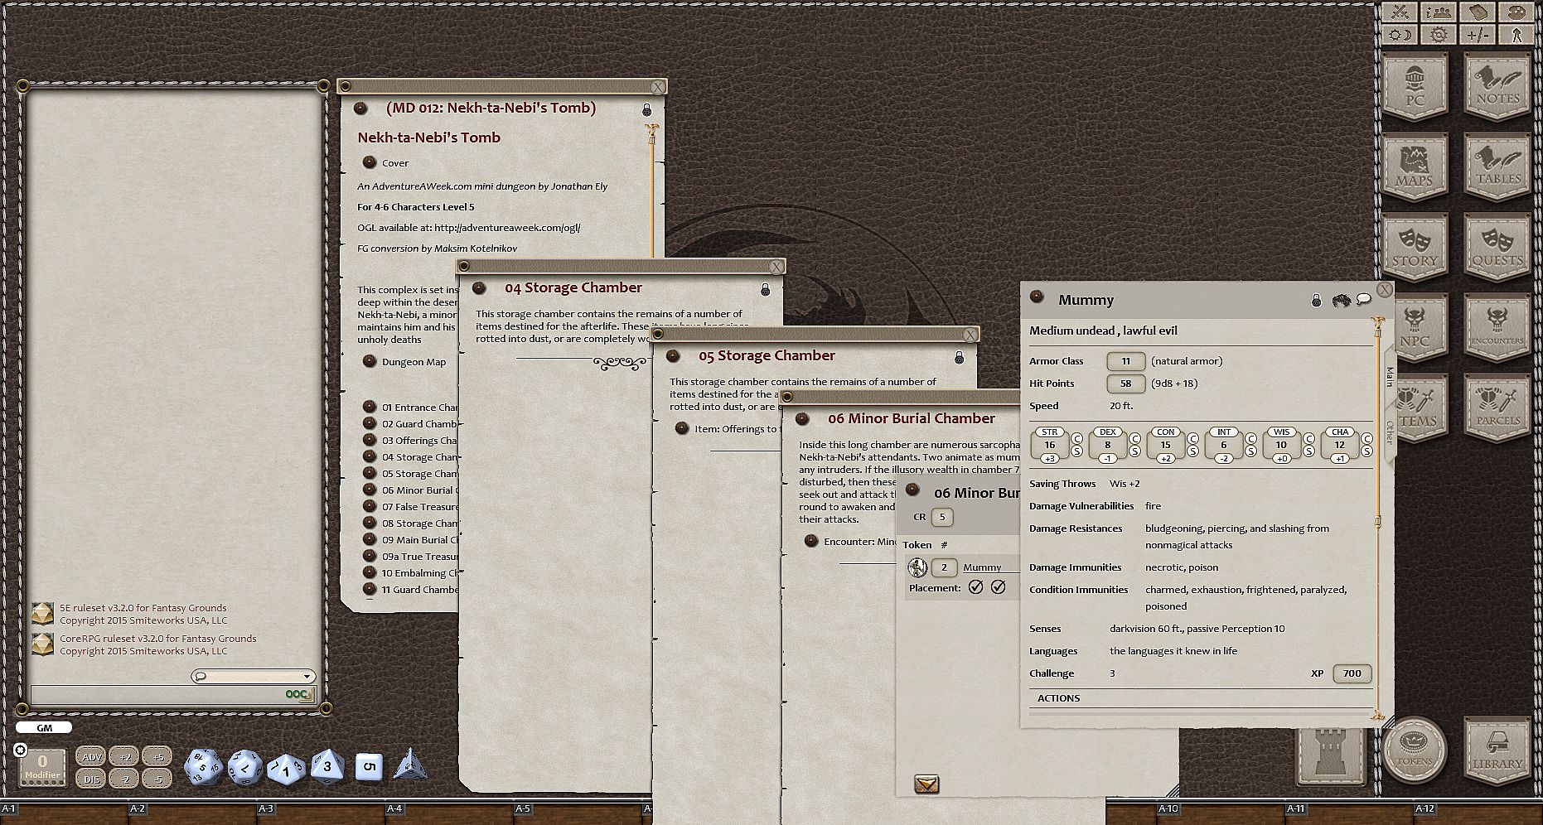Open the options gear icon
The height and width of the screenshot is (825, 1543).
1439,35
